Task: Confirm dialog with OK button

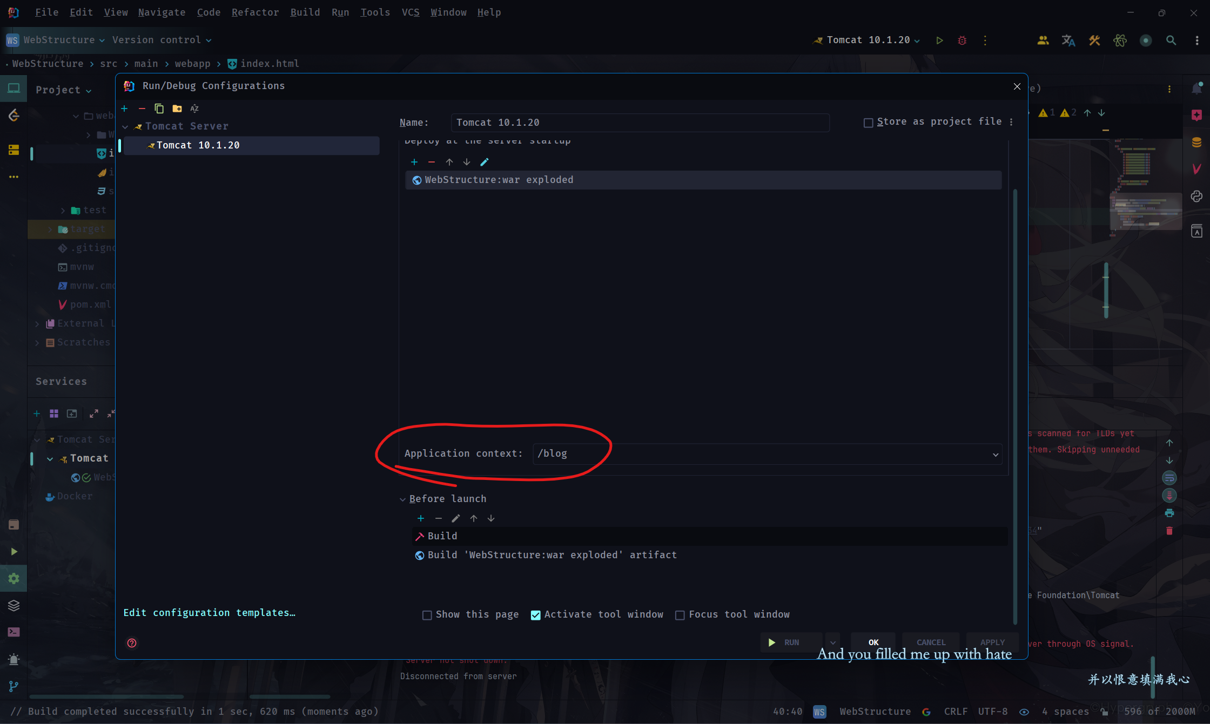Action: tap(873, 642)
